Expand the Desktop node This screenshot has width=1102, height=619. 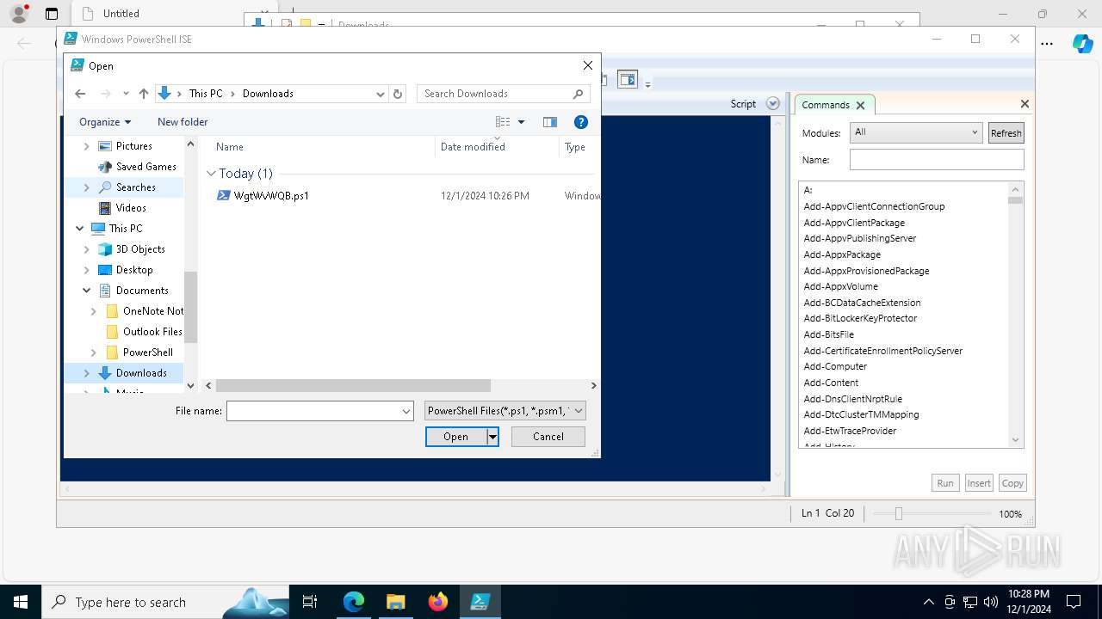click(x=86, y=270)
